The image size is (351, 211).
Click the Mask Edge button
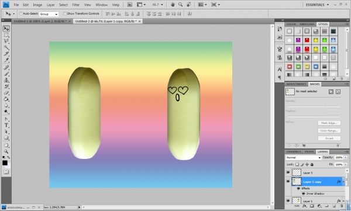[329, 123]
